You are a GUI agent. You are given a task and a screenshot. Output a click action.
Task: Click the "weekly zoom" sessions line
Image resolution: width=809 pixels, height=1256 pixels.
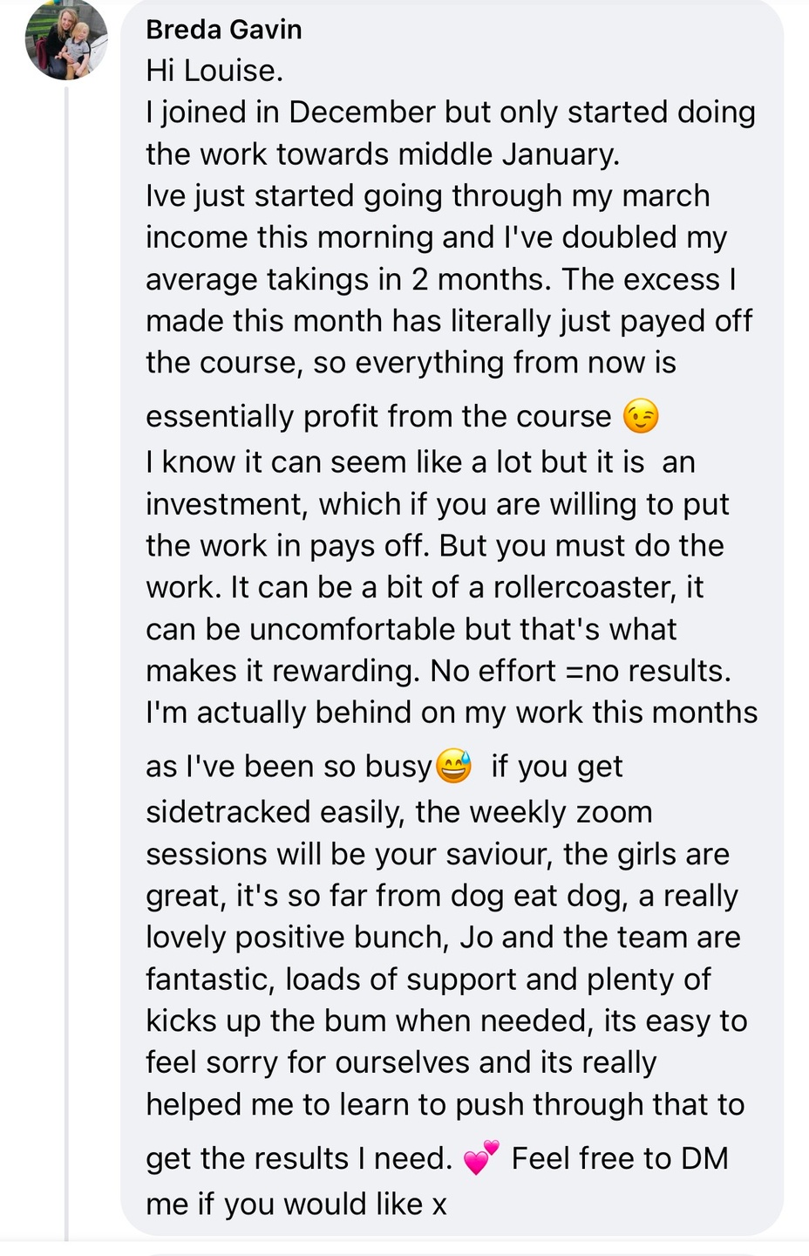[398, 812]
